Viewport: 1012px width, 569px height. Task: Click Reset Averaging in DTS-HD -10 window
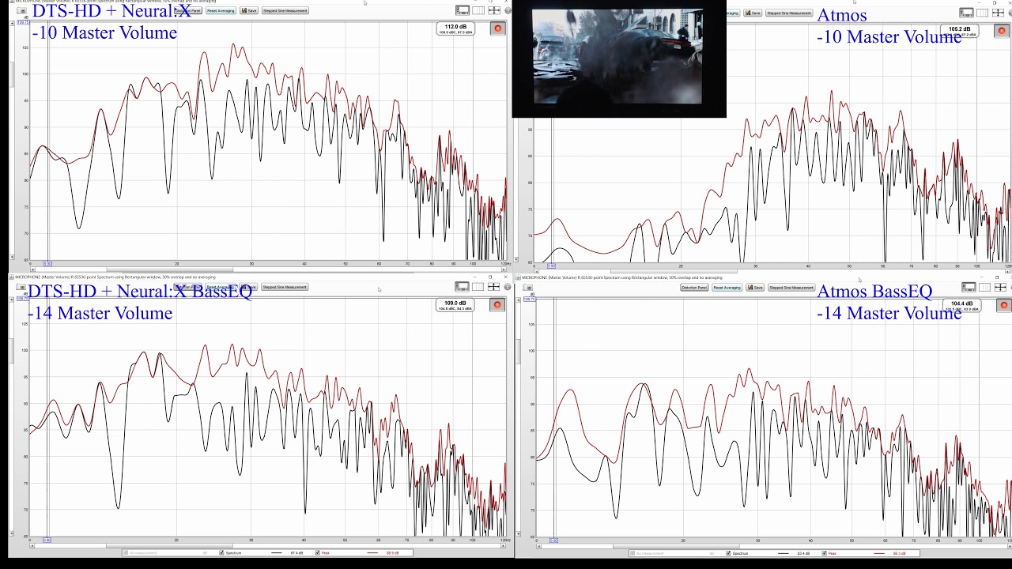click(x=221, y=11)
